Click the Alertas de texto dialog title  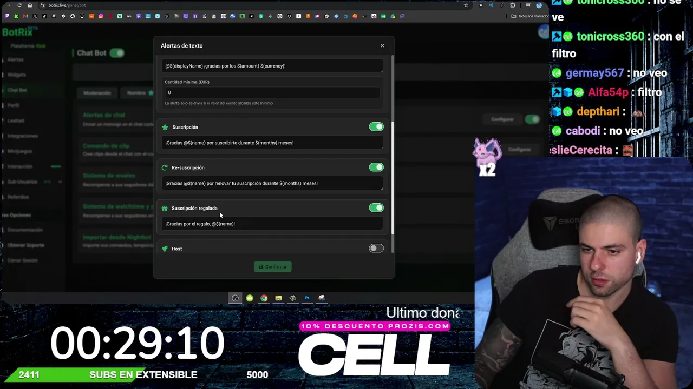pyautogui.click(x=182, y=46)
